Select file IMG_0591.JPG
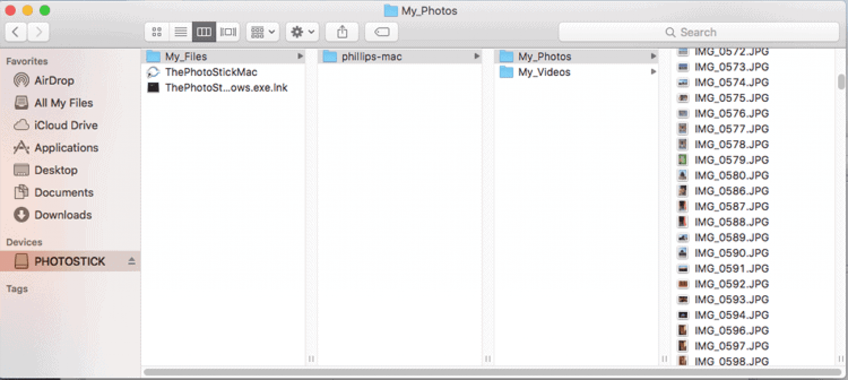 pyautogui.click(x=731, y=269)
